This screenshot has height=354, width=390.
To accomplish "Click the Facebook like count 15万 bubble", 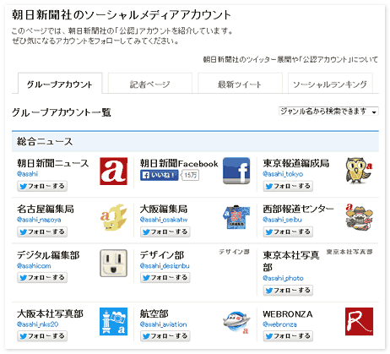I will pyautogui.click(x=191, y=175).
